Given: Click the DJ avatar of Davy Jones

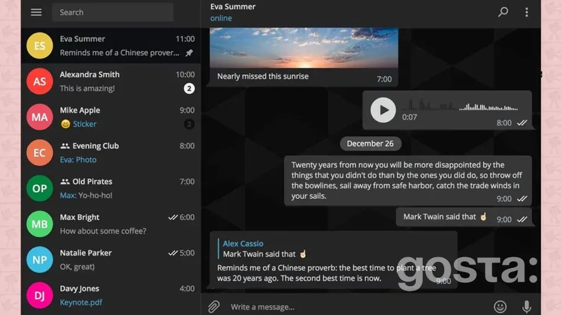Looking at the screenshot, I should (40, 296).
